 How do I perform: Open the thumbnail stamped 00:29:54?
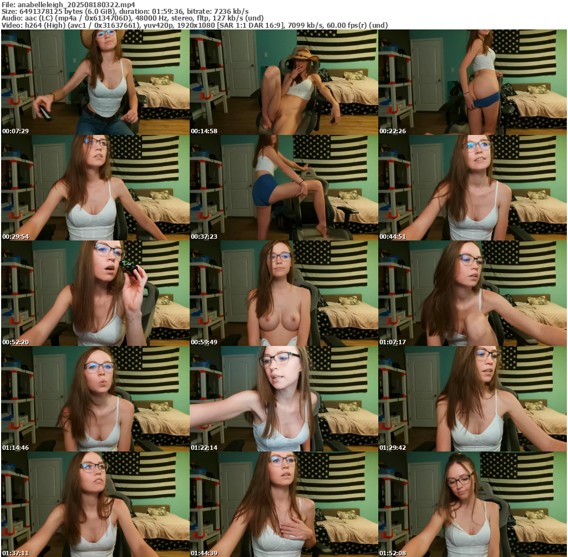(x=95, y=188)
